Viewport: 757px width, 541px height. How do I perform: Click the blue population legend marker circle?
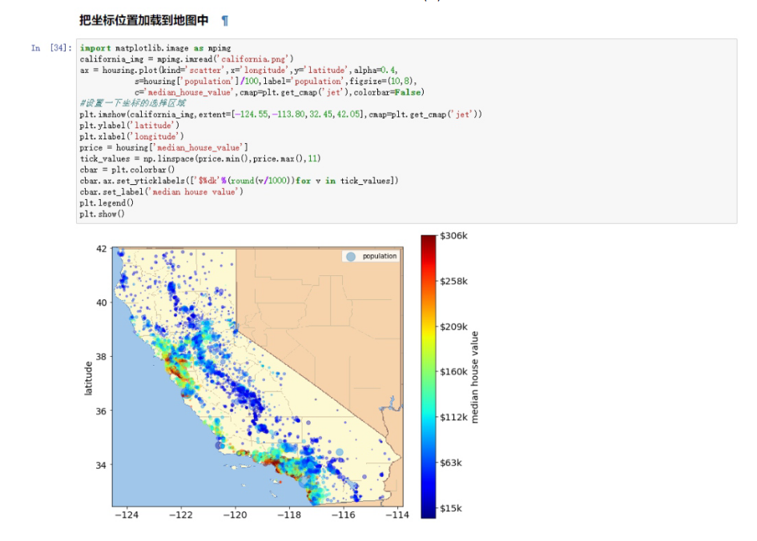click(351, 257)
